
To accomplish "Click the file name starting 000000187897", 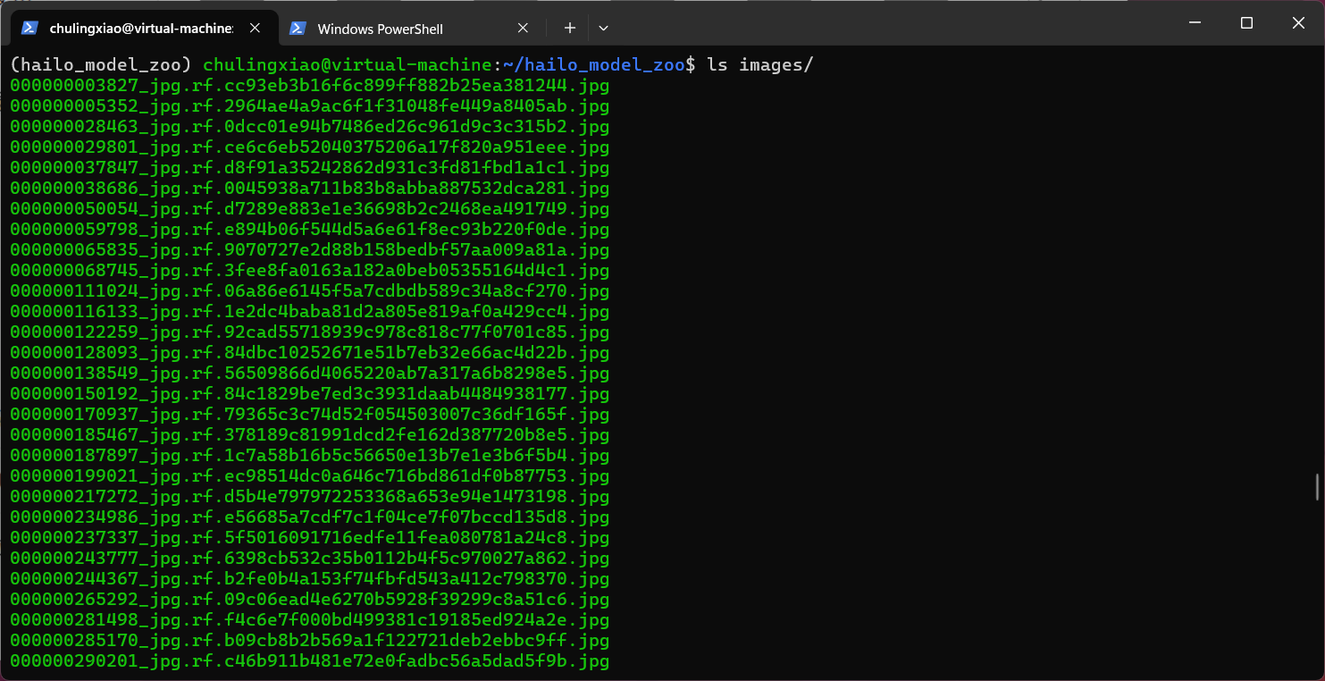I will click(310, 456).
